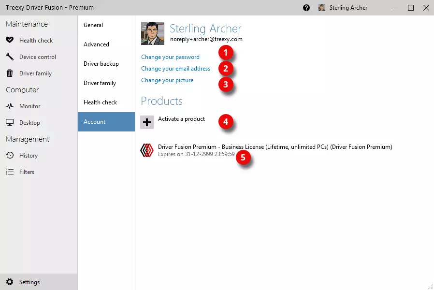
Task: Click the Products heading
Action: point(161,101)
